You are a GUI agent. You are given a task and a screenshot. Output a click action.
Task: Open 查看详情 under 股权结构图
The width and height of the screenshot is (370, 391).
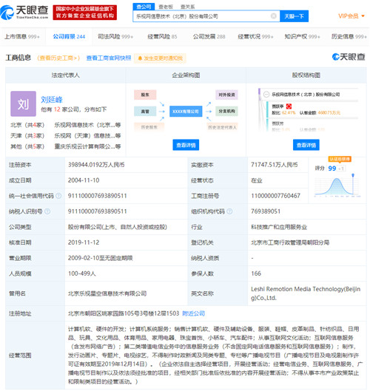(306, 145)
